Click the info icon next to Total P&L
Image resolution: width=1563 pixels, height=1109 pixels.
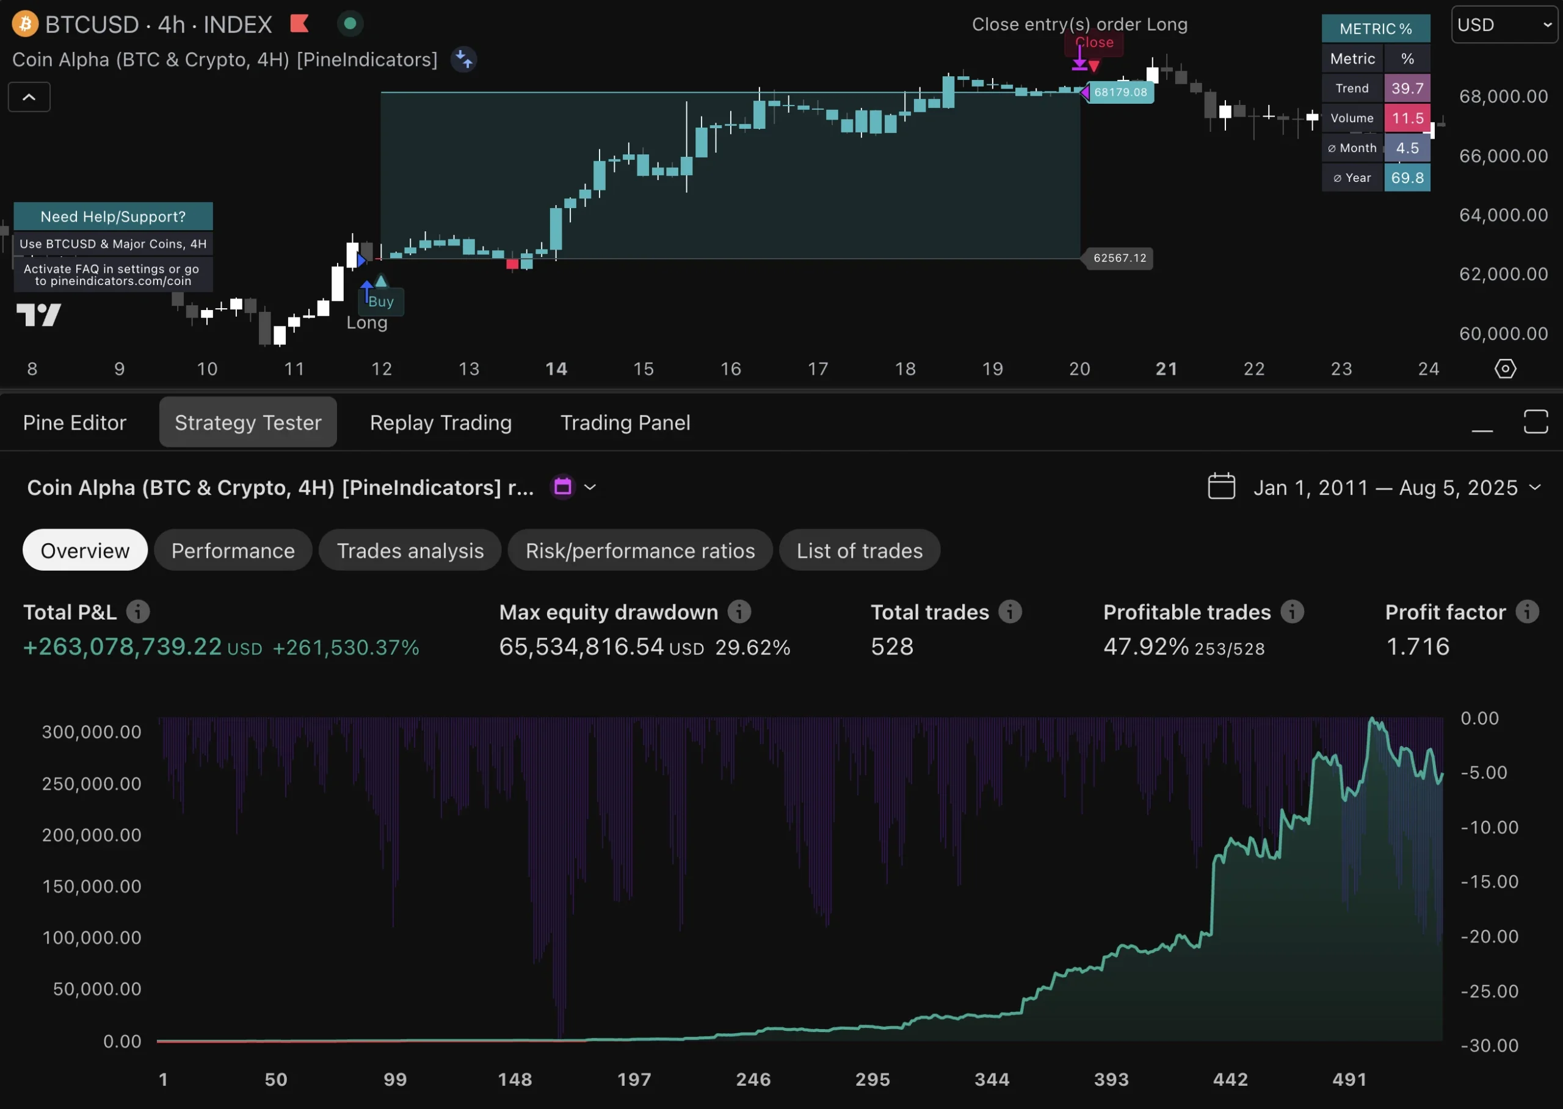139,612
